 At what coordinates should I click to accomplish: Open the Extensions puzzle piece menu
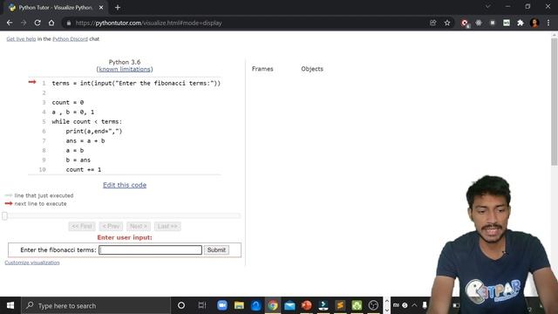pyautogui.click(x=521, y=23)
